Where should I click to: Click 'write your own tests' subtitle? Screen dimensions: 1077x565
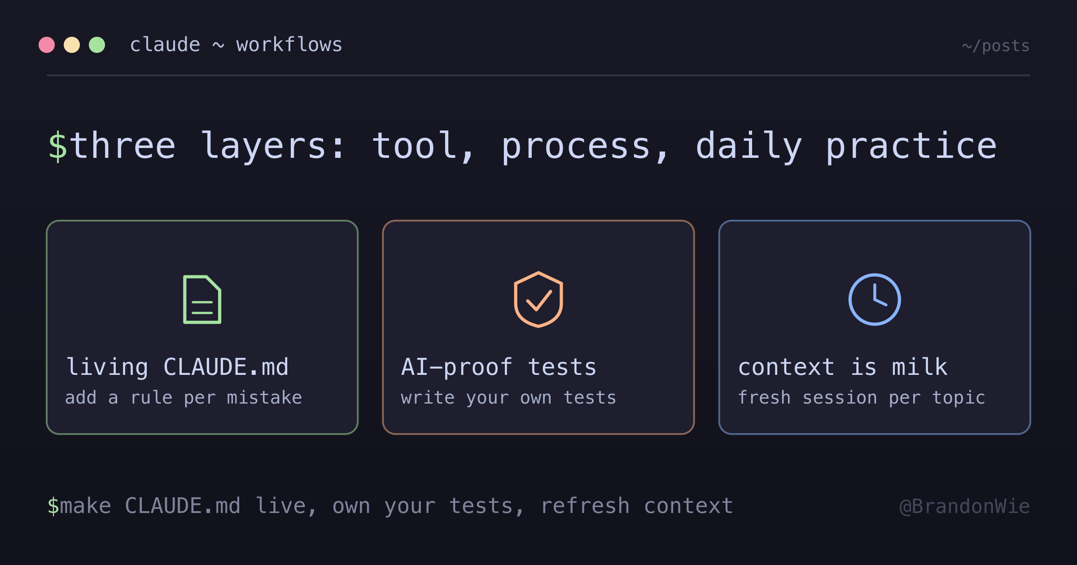(508, 398)
